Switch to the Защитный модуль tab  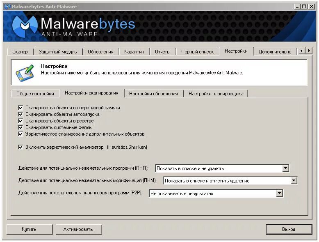click(x=58, y=52)
